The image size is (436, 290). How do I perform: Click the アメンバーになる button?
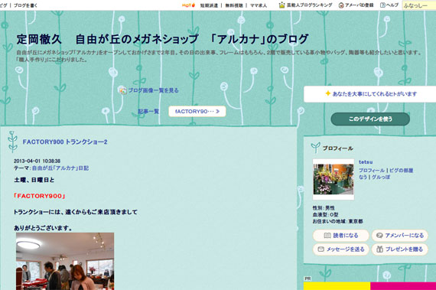pos(400,236)
